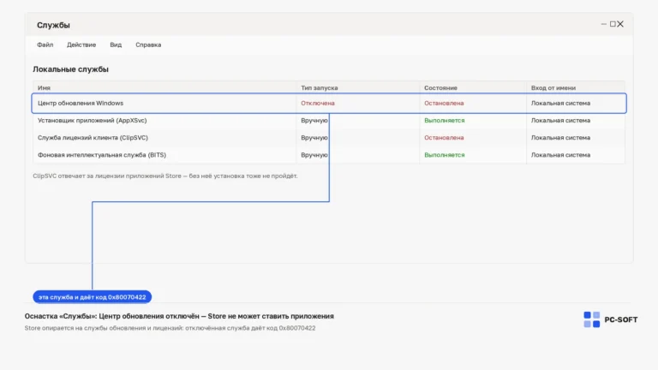Click Выполняется status of AppXSvc row

(x=445, y=121)
